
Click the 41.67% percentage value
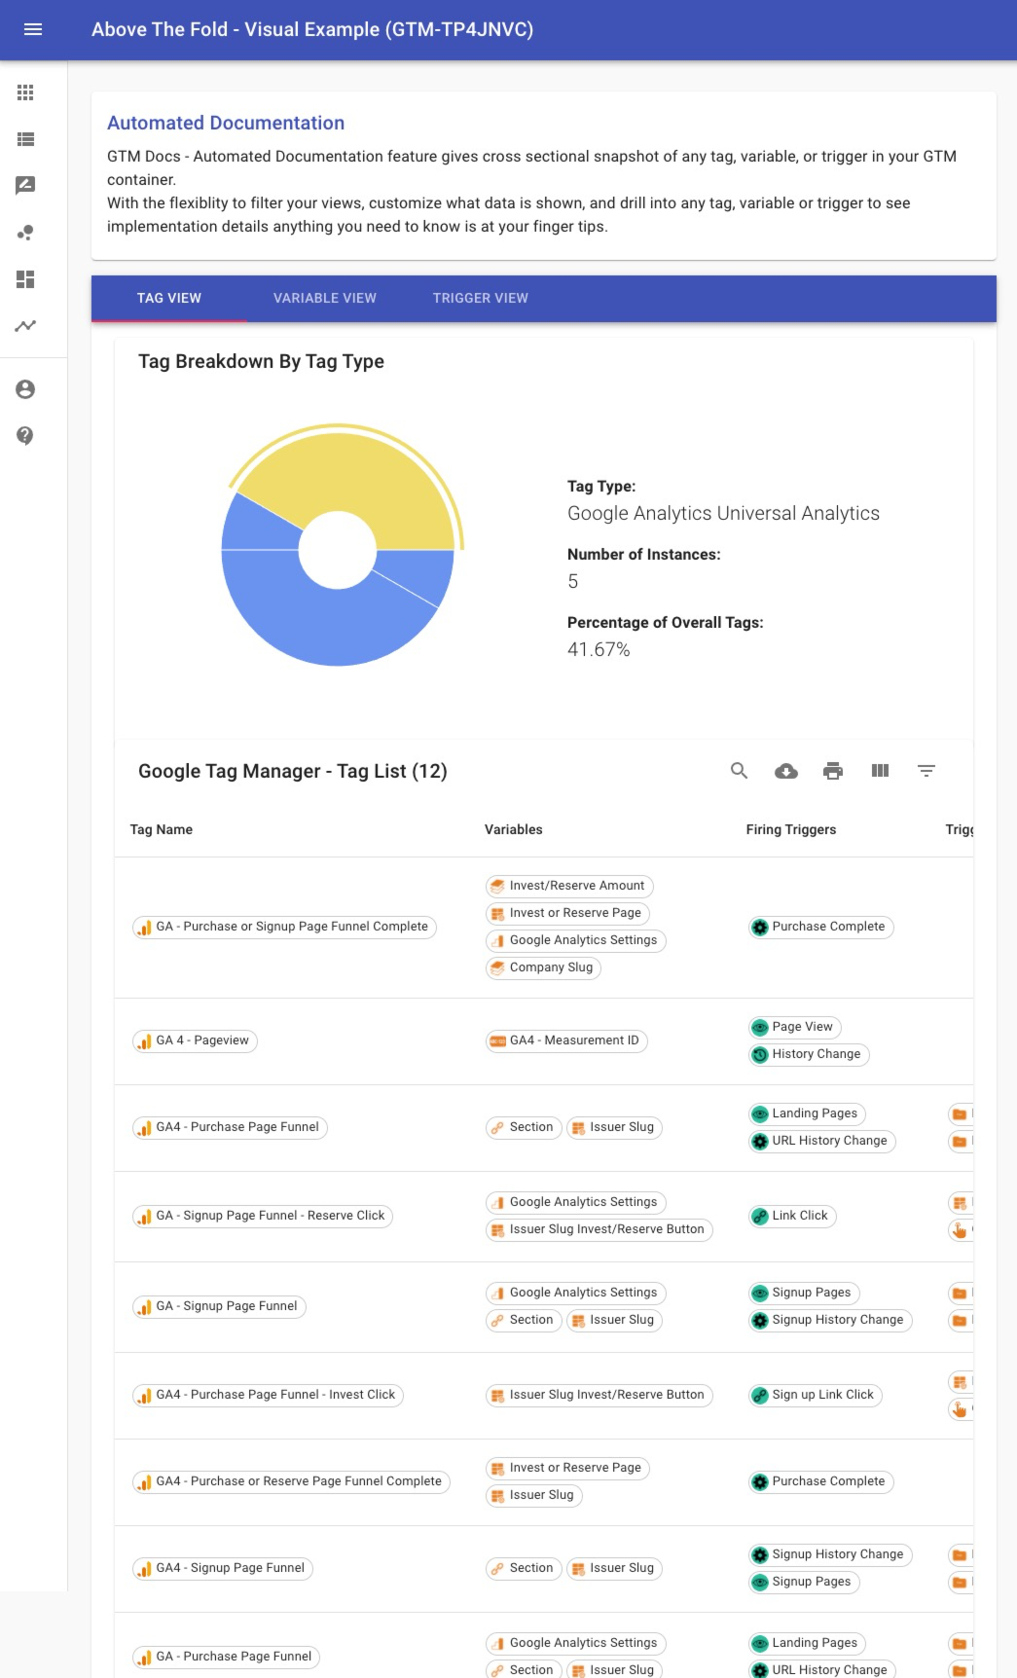[x=599, y=649]
